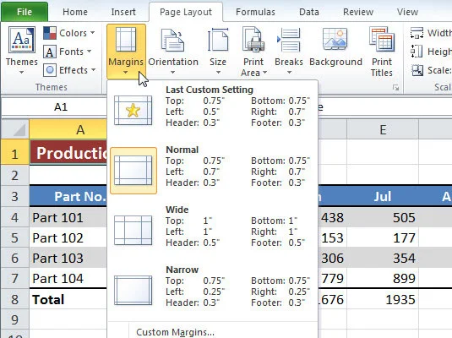The image size is (452, 338).
Task: Expand the theme Colors dropdown
Action: coord(69,33)
